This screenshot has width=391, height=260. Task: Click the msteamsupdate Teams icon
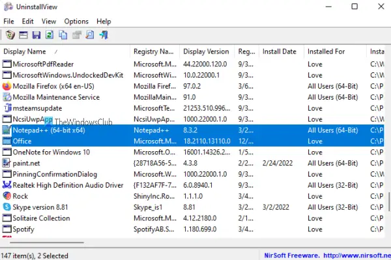pos(7,108)
